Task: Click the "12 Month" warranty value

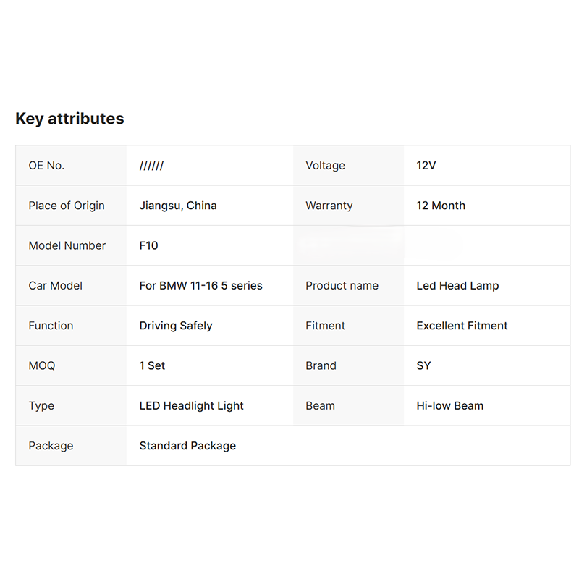Action: click(x=441, y=206)
